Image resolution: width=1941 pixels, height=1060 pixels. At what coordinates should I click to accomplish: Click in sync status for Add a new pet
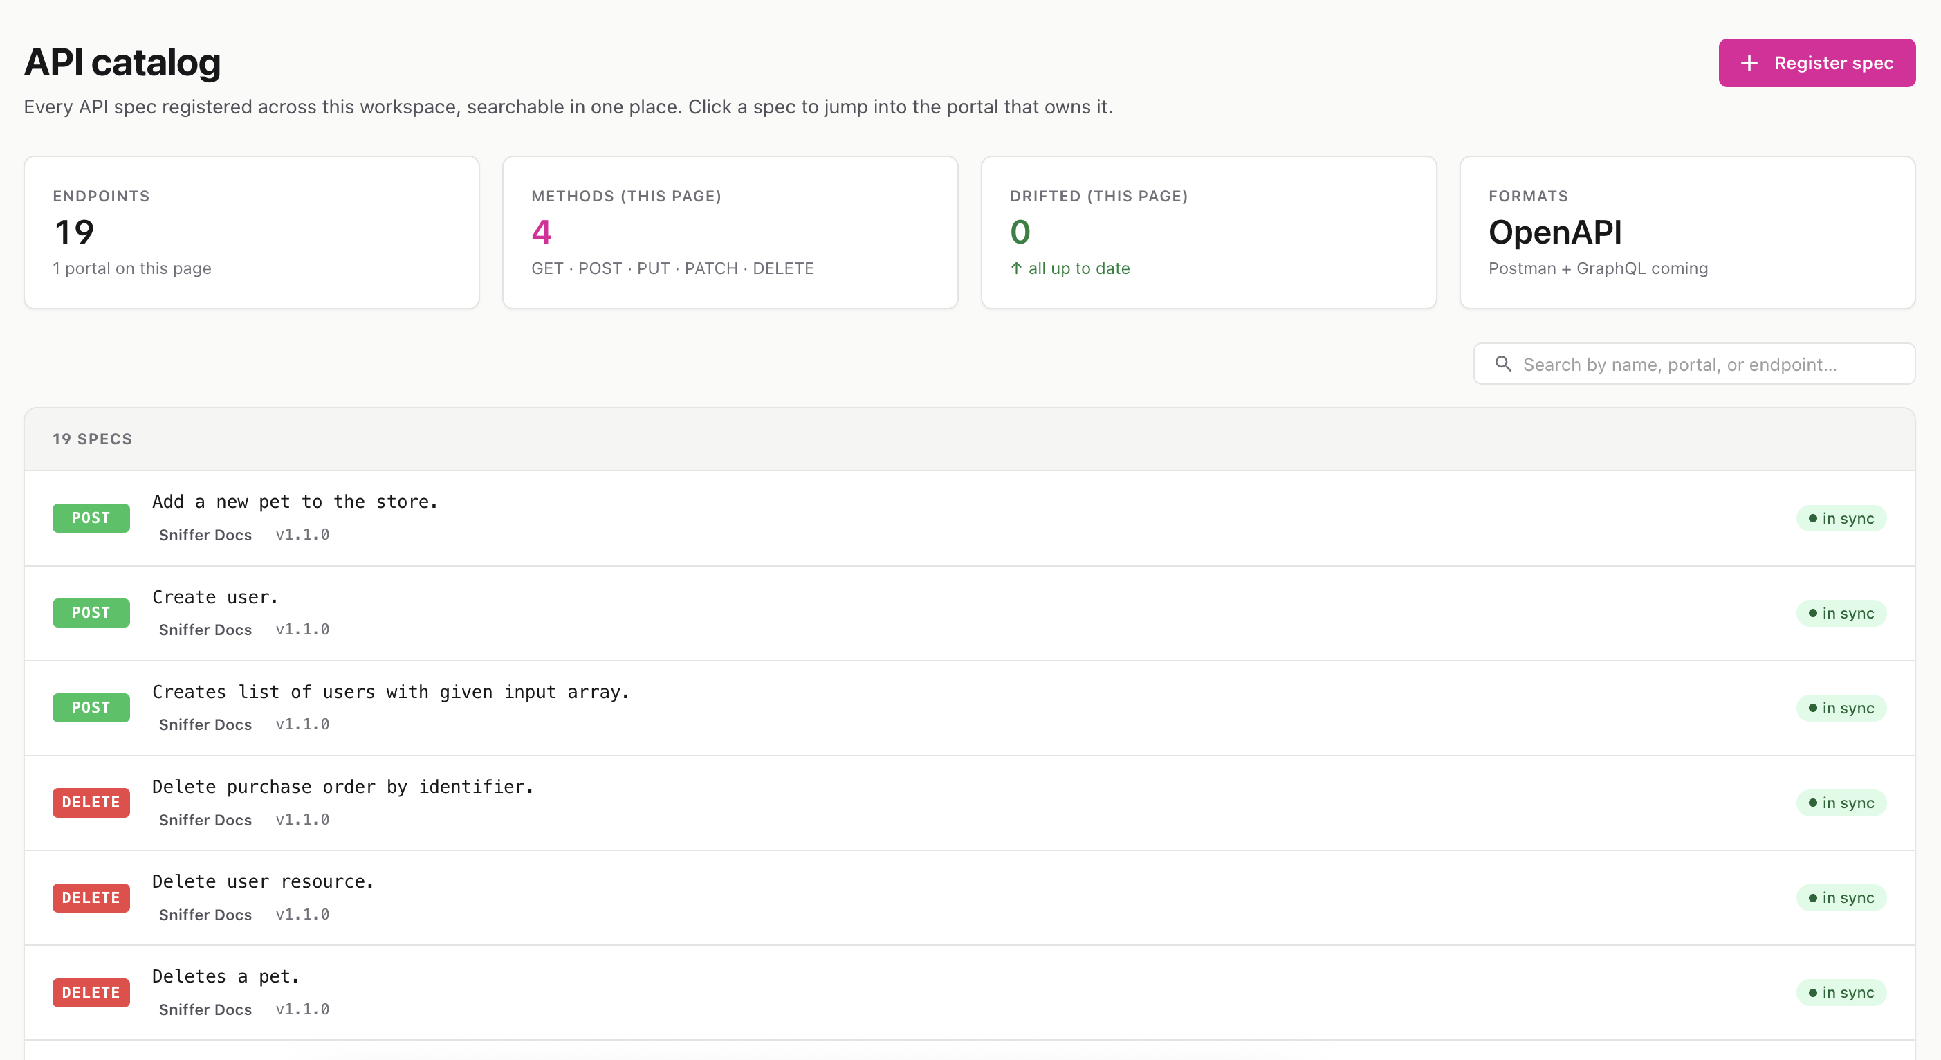pyautogui.click(x=1841, y=519)
